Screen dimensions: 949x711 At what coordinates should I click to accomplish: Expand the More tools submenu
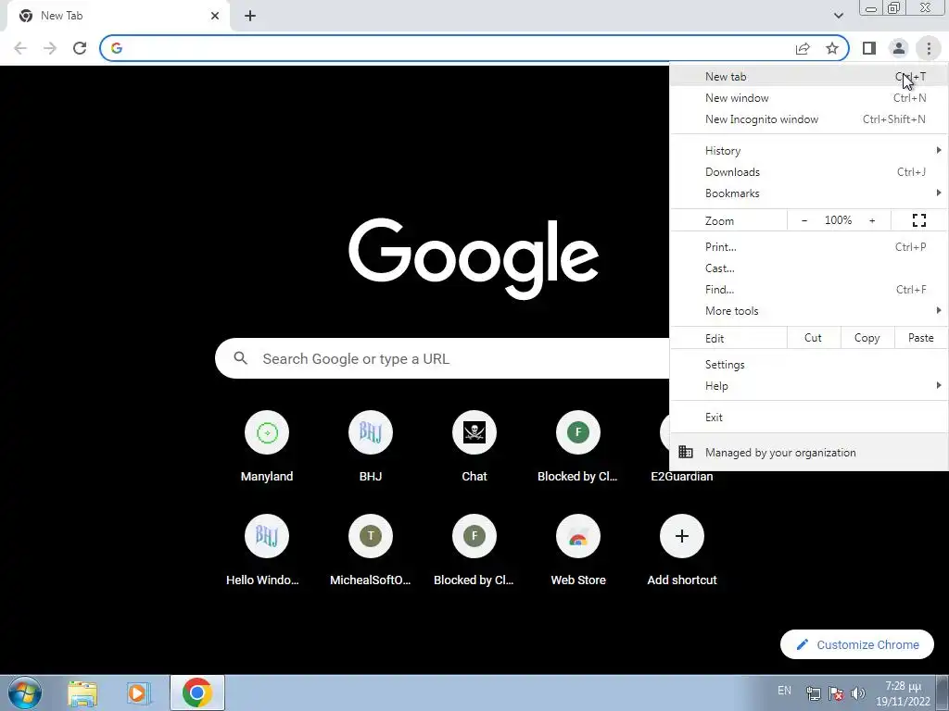point(809,311)
